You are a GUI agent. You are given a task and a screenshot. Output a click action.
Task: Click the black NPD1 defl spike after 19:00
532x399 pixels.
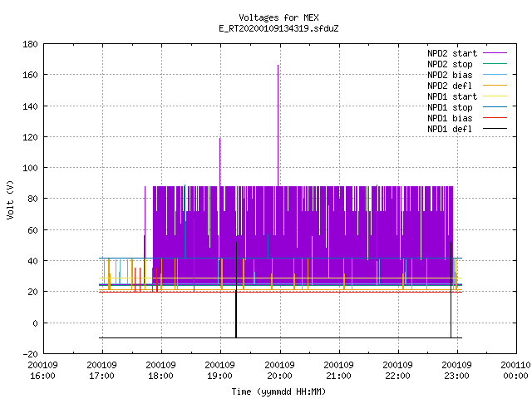point(236,288)
